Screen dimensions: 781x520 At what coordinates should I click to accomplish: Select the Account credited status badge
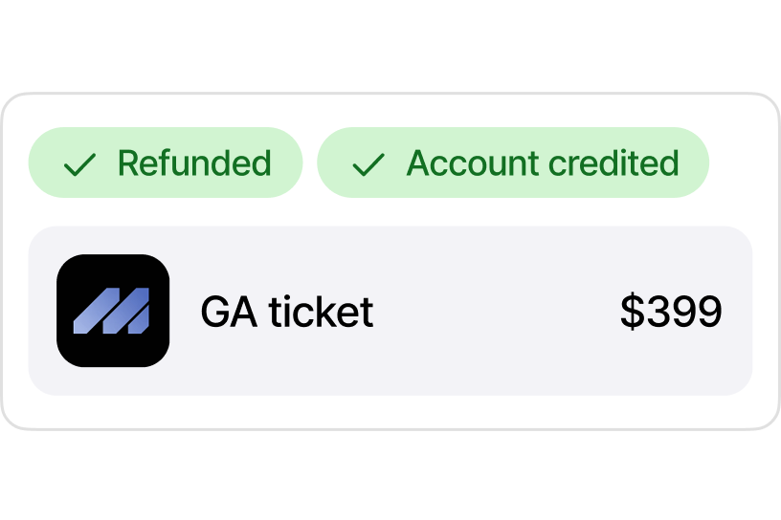tap(512, 163)
